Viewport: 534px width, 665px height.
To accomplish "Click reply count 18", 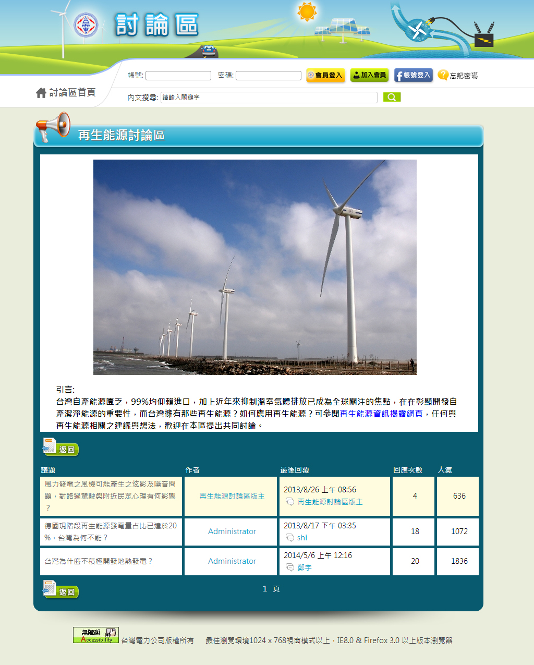I will tap(415, 531).
